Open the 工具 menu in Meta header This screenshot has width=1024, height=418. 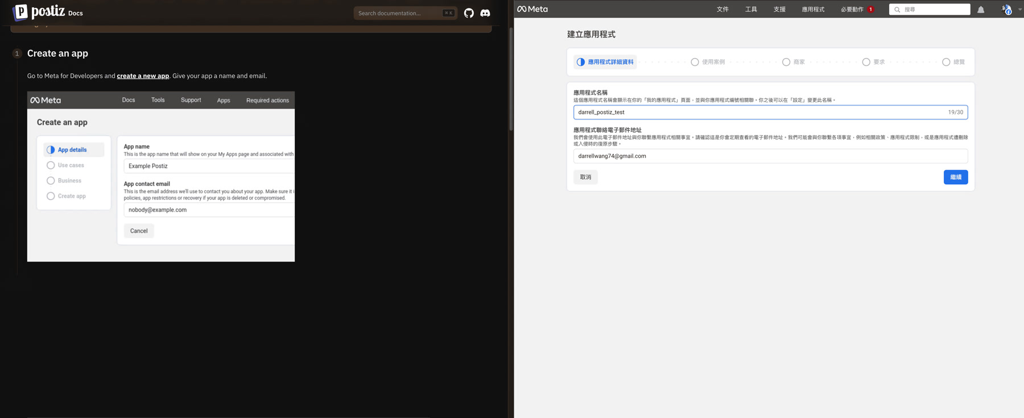point(751,9)
